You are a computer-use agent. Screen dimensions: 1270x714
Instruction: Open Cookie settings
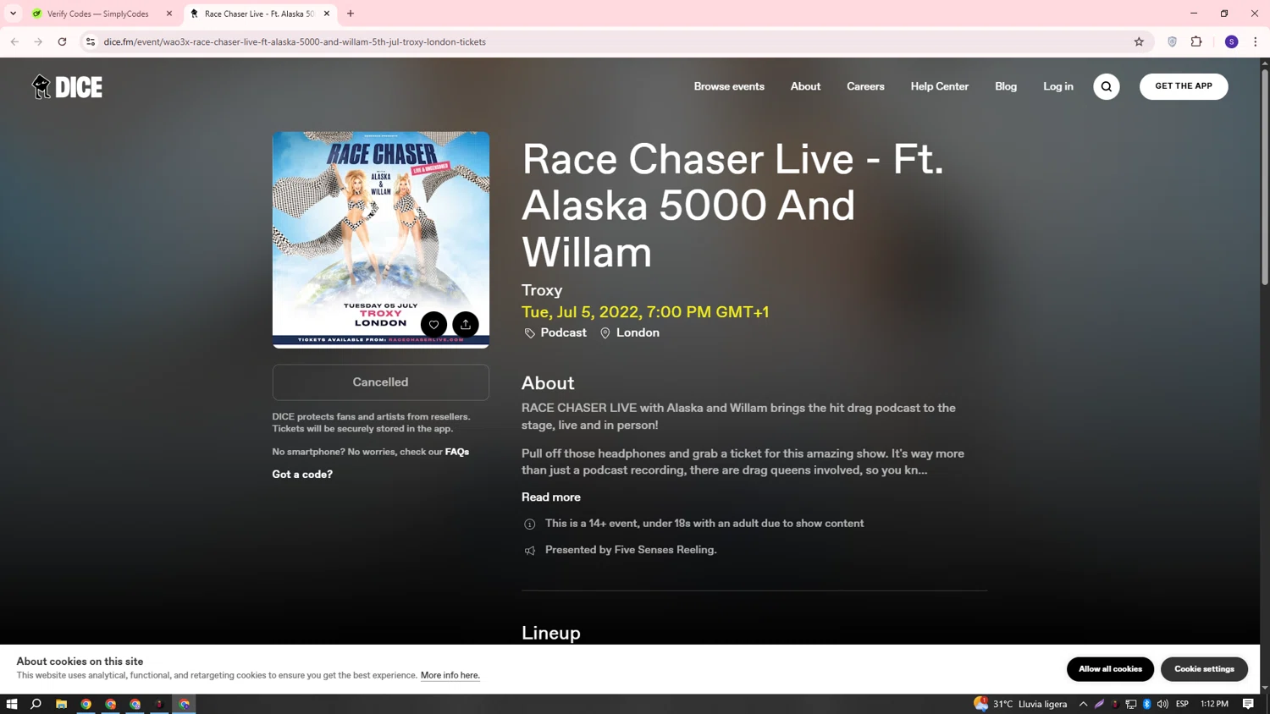point(1204,669)
